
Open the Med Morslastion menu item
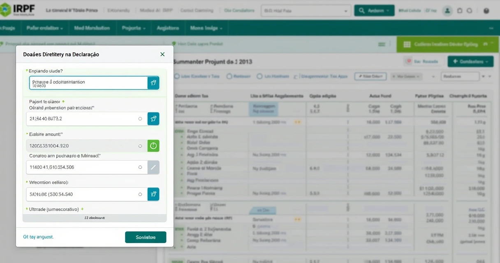tap(92, 28)
